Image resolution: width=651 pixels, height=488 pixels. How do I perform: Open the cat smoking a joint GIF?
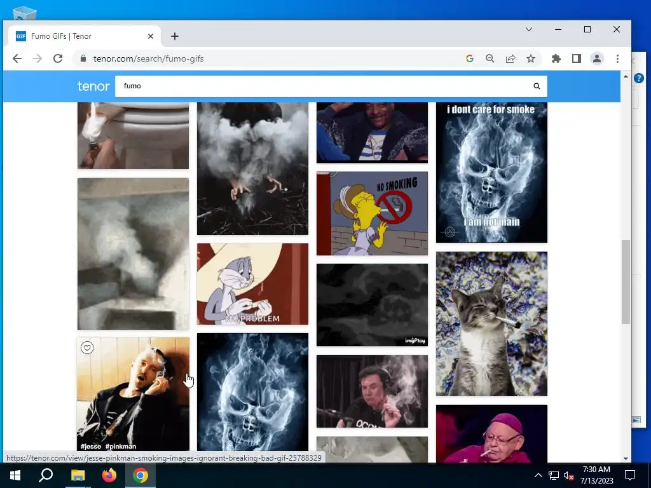(x=491, y=323)
